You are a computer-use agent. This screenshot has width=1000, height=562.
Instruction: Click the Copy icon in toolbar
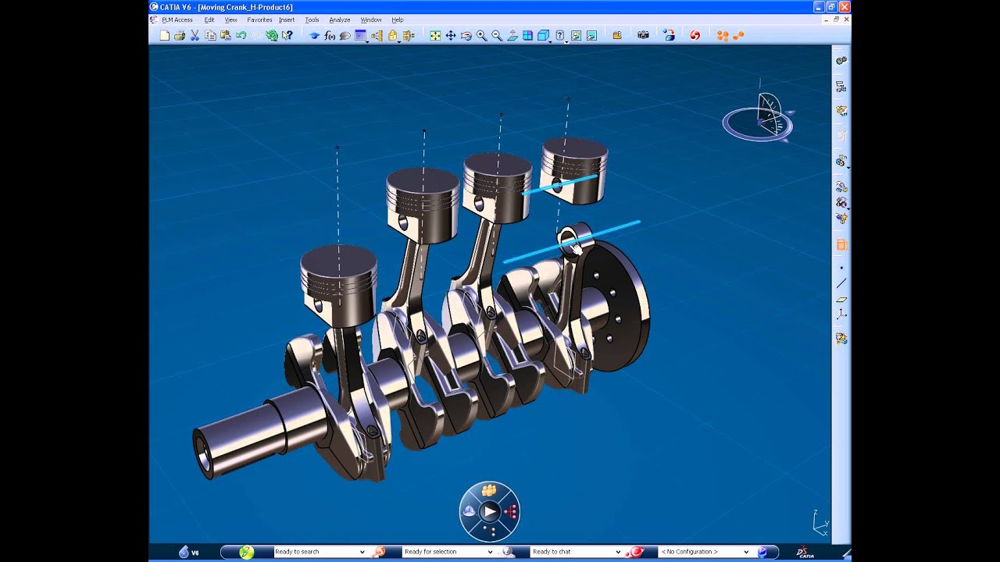[x=210, y=35]
